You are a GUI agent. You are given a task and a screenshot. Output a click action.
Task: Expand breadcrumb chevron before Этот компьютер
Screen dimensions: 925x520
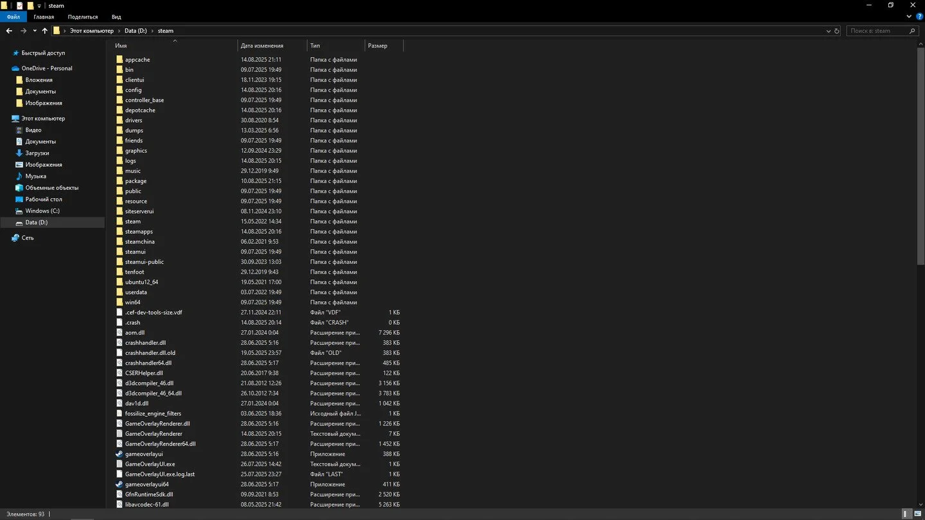[x=64, y=31]
